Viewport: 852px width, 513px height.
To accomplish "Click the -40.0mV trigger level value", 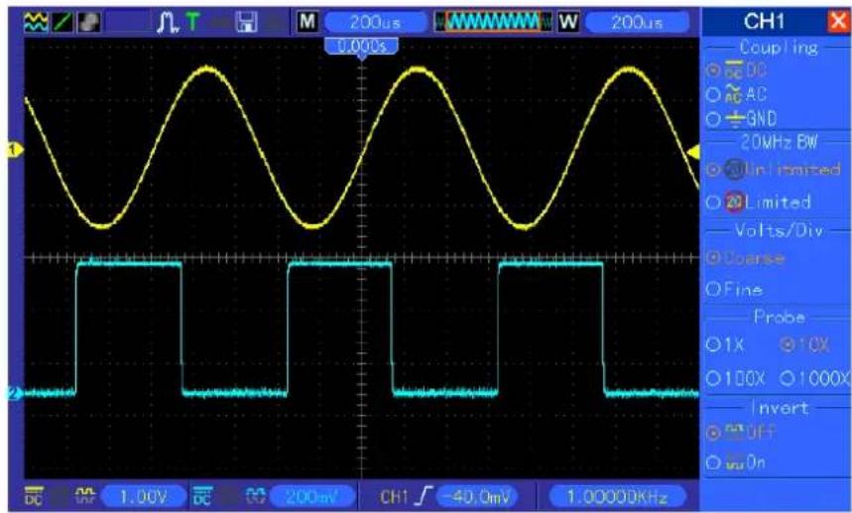I will pyautogui.click(x=478, y=497).
